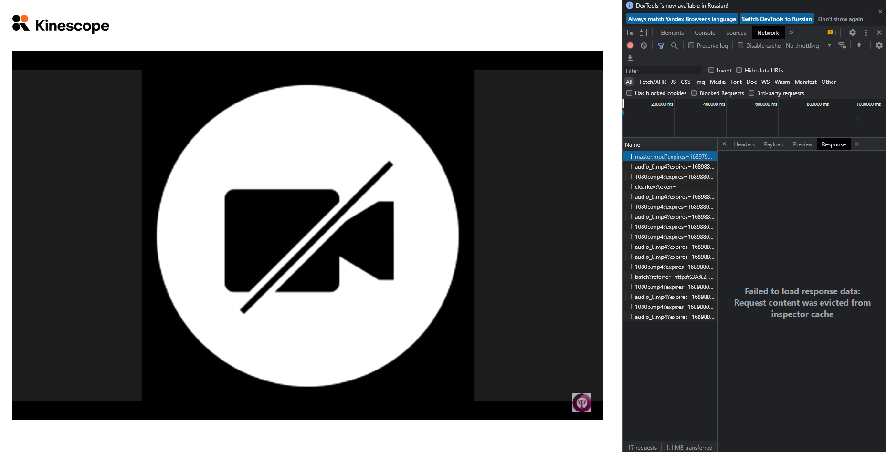Screen dimensions: 886x452
Task: Close the request details pane
Action: (x=724, y=144)
